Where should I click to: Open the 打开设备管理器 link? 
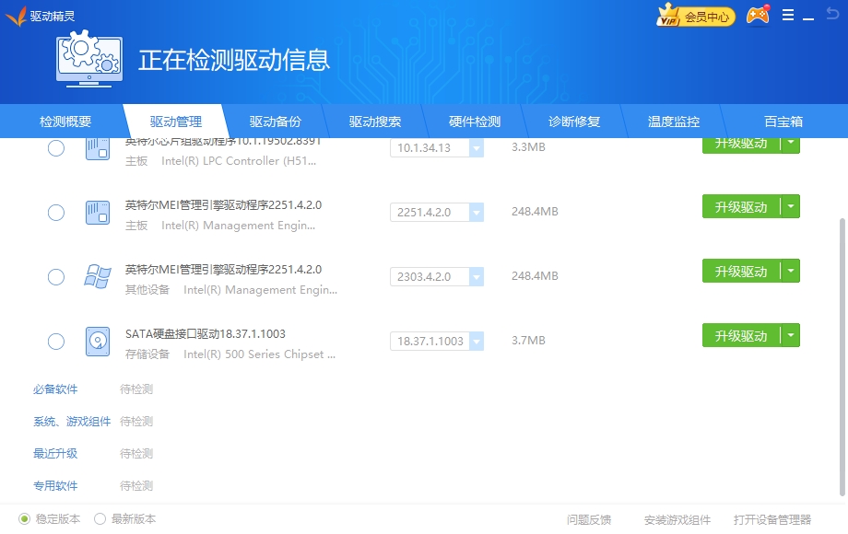[772, 519]
